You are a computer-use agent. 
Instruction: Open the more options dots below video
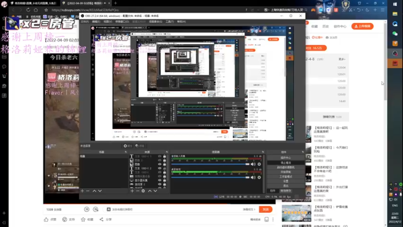point(273,219)
